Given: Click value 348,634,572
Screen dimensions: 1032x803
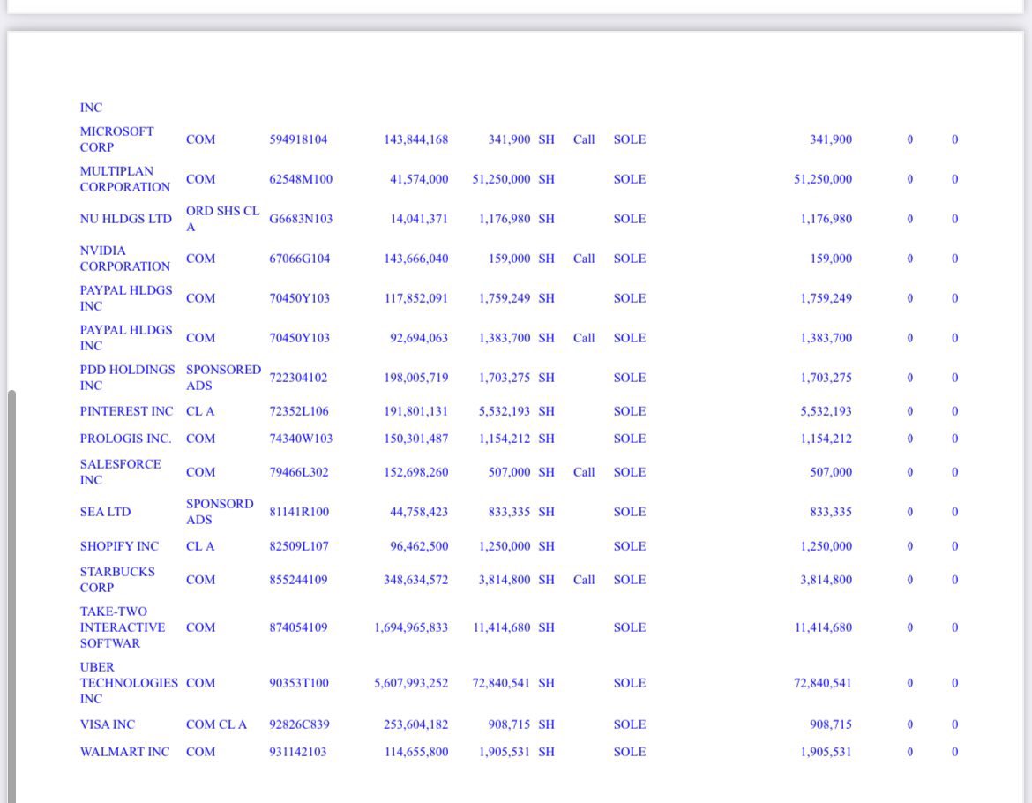Looking at the screenshot, I should point(416,580).
